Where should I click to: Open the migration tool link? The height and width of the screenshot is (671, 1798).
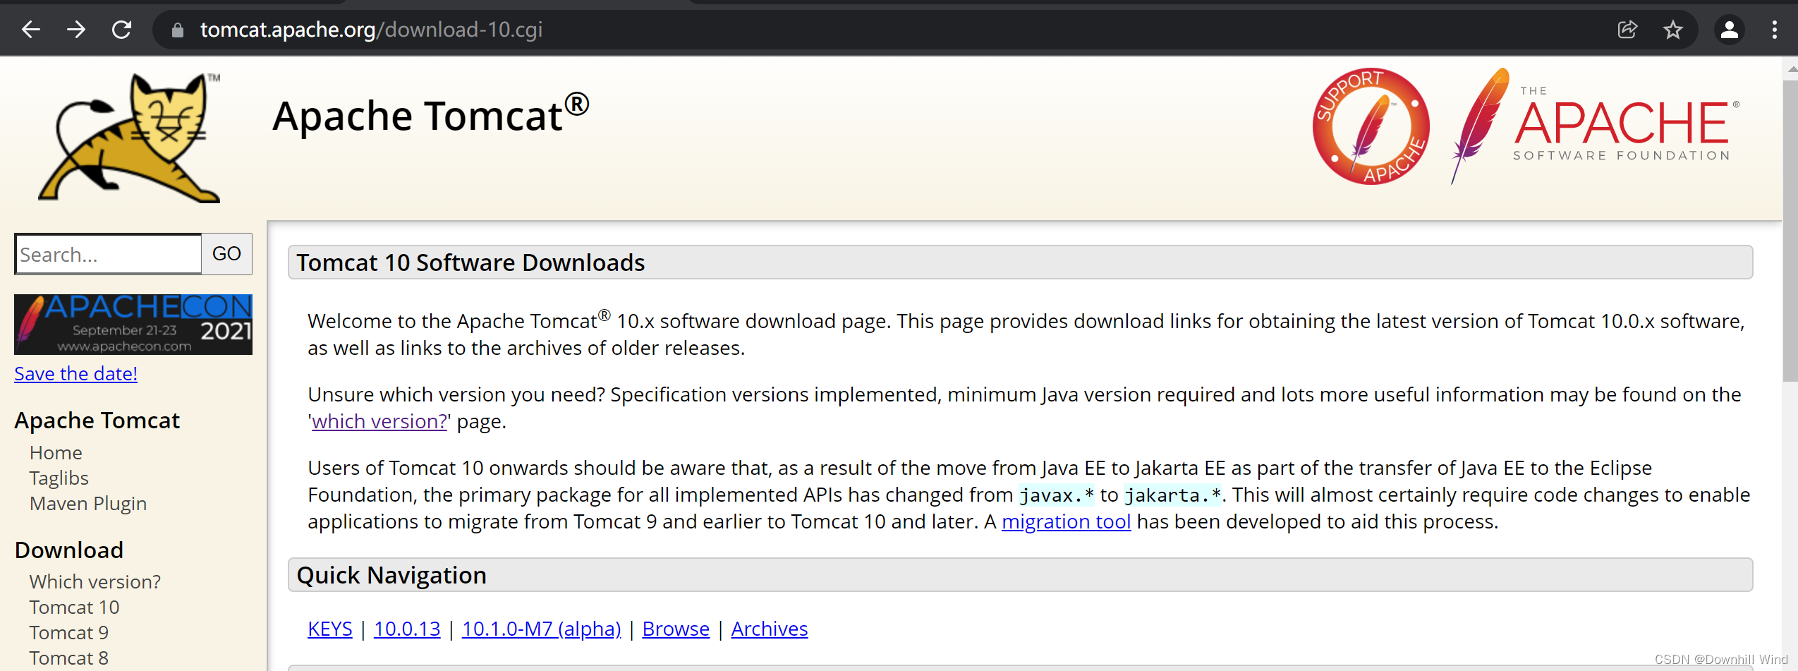click(x=1066, y=521)
